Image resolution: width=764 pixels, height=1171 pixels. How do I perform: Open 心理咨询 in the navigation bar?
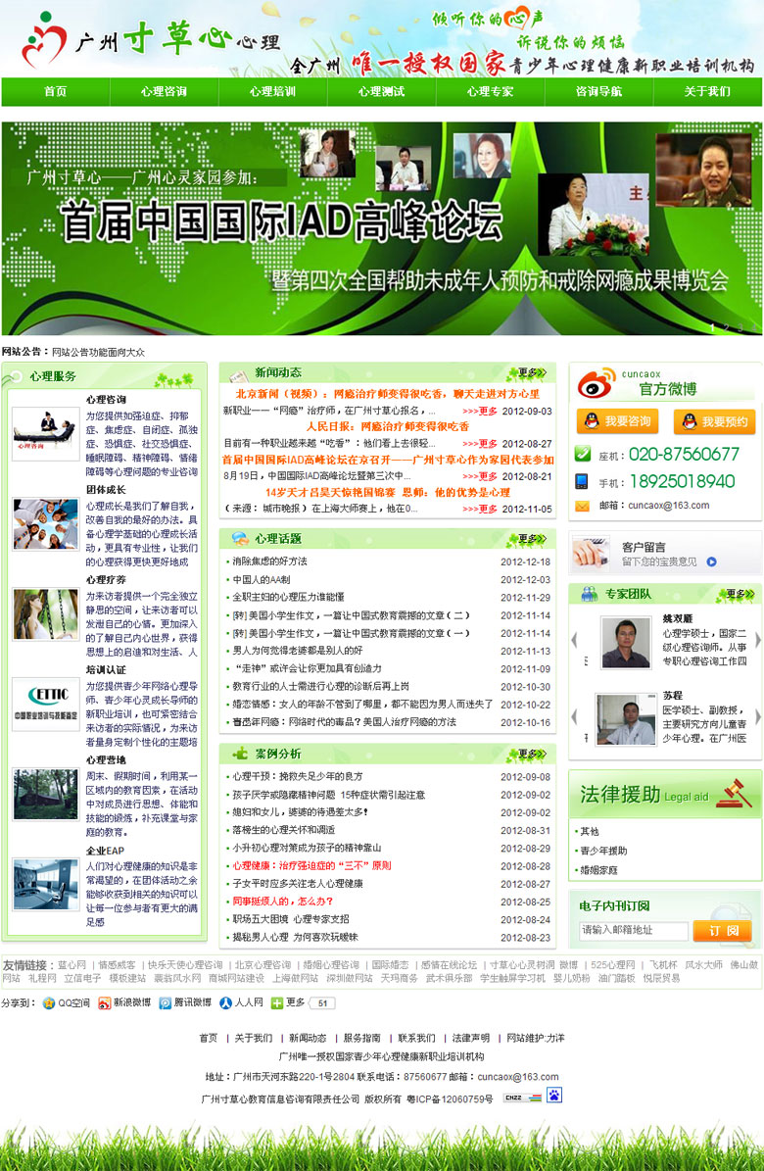[164, 91]
